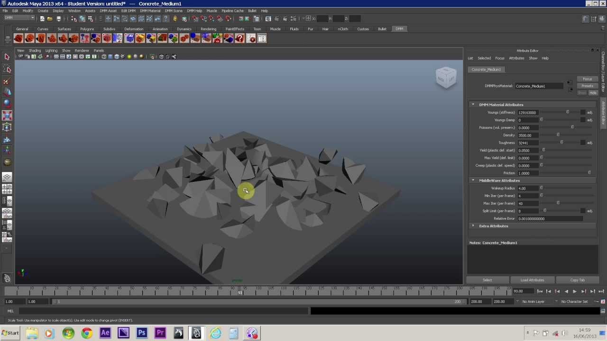The width and height of the screenshot is (607, 341).
Task: Select the arrow Select tool in toolbox
Action: (x=7, y=57)
